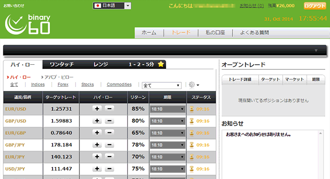Image resolution: width=330 pixels, height=179 pixels.
Task: Click the hourglass icon in GBP/JPY row
Action: [x=191, y=145]
